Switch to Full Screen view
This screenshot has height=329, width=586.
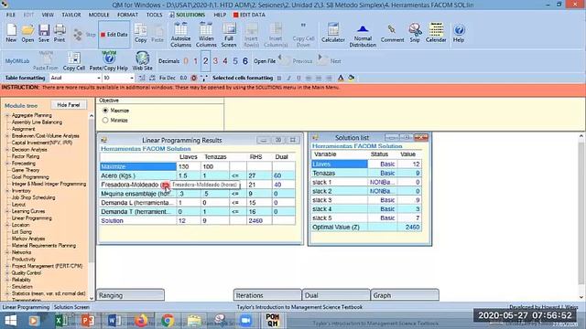229,35
